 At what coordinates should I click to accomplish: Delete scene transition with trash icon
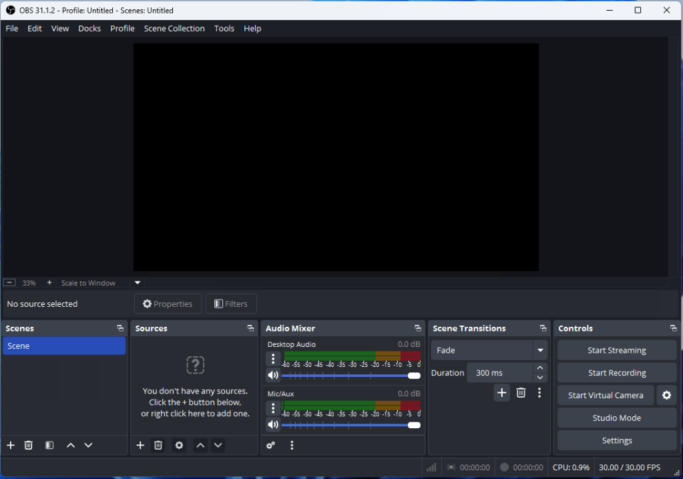pyautogui.click(x=521, y=393)
